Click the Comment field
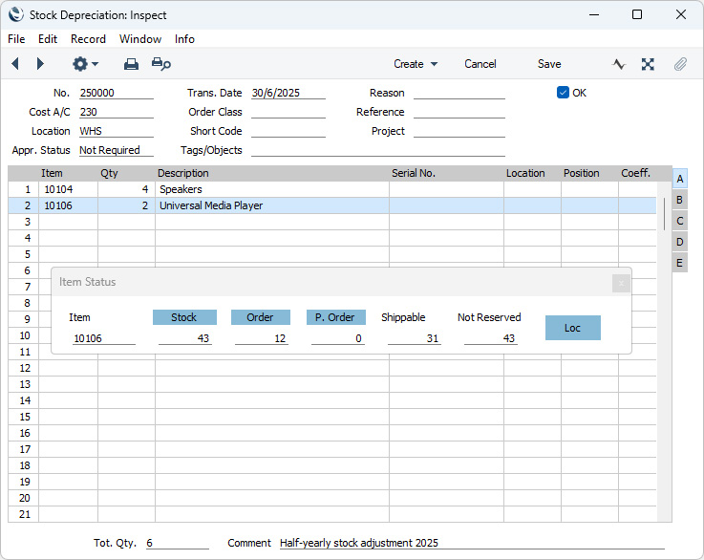Viewport: 704px width, 560px height. pyautogui.click(x=472, y=543)
